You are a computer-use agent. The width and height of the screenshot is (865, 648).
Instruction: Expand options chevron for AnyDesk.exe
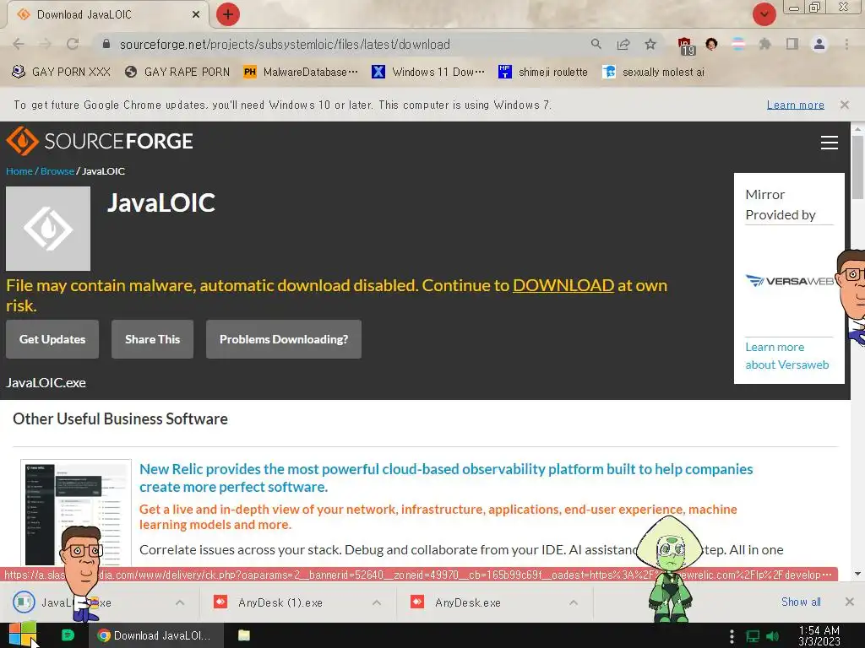click(x=574, y=602)
